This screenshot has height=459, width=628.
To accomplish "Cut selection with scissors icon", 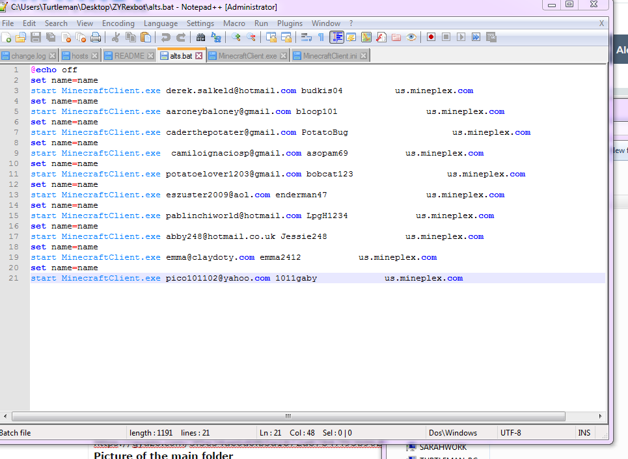I will (116, 38).
